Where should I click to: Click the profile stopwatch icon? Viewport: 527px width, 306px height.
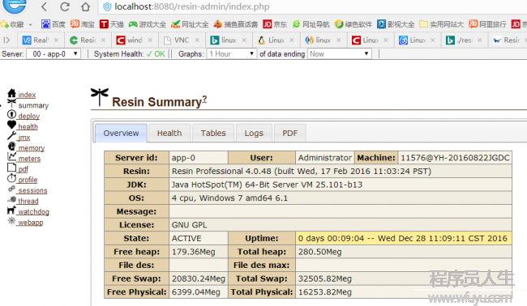[x=12, y=178]
